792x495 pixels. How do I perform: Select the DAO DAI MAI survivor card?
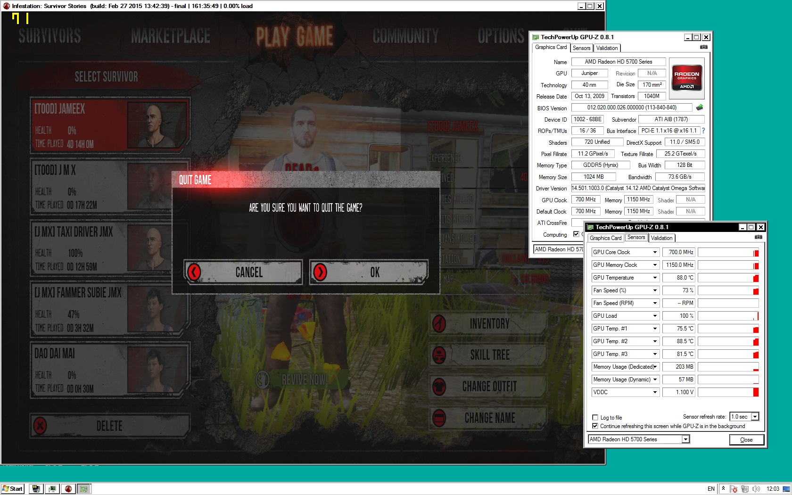click(x=110, y=370)
